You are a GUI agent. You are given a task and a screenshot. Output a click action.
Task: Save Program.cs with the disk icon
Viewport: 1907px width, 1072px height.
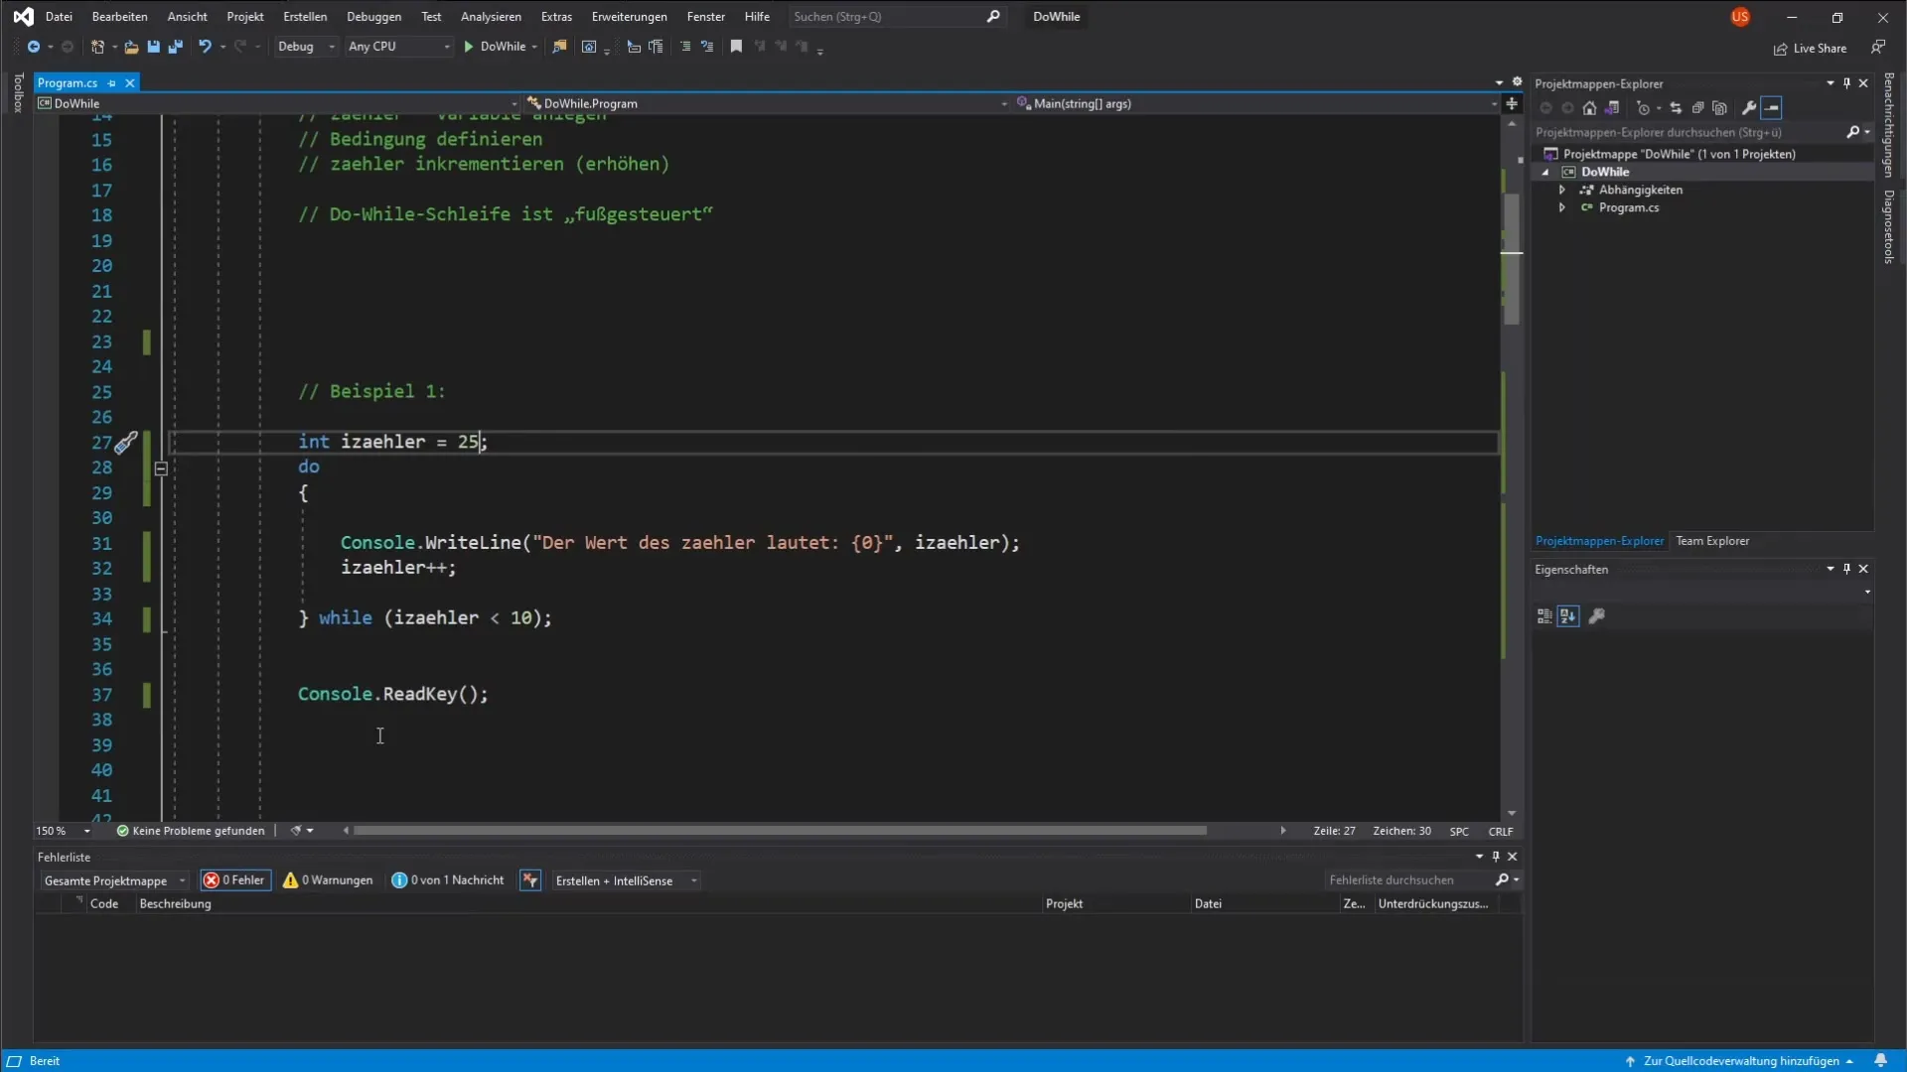click(x=153, y=47)
